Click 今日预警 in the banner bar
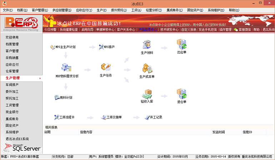Image resolution: width=275 pixels, height=160 pixels. coord(50,30)
